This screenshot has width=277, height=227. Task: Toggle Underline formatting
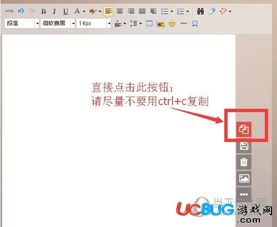click(66, 12)
